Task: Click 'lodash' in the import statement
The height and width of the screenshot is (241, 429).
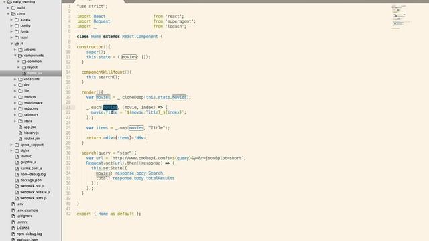Action: pos(174,27)
